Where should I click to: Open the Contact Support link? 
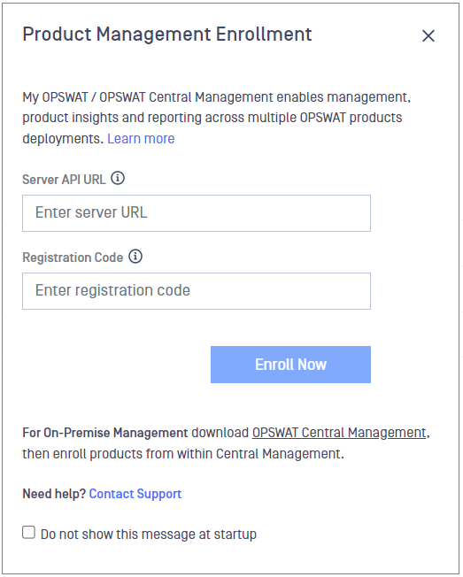pos(135,494)
